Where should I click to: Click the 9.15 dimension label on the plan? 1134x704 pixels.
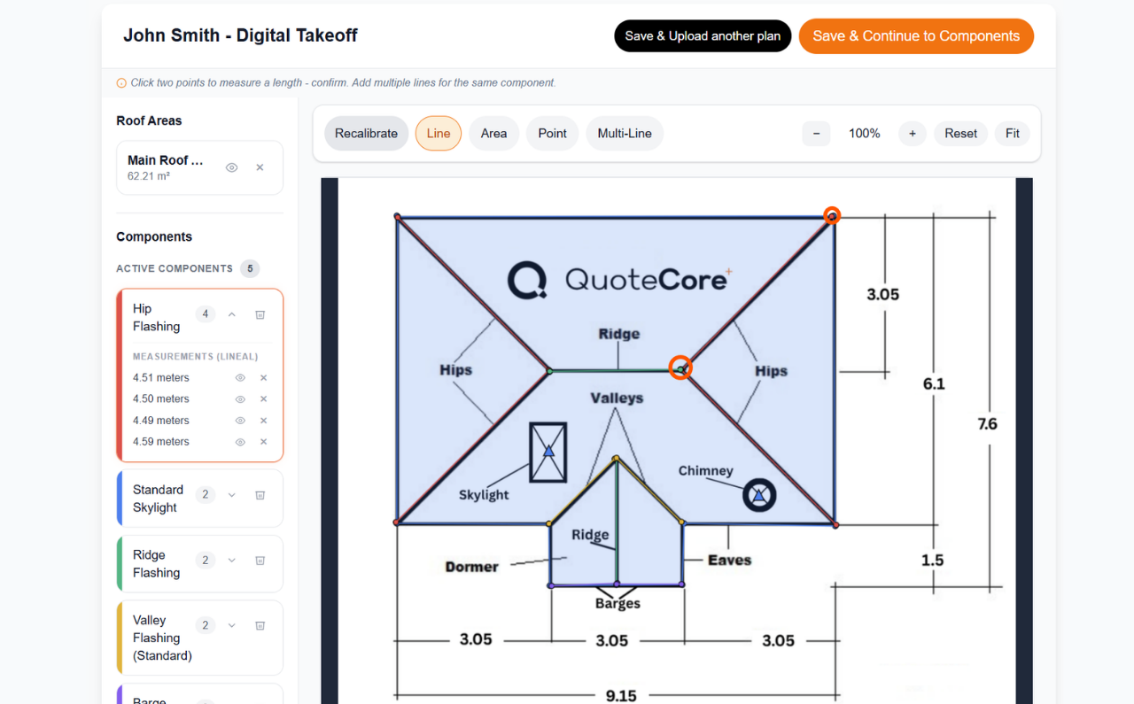(x=621, y=696)
